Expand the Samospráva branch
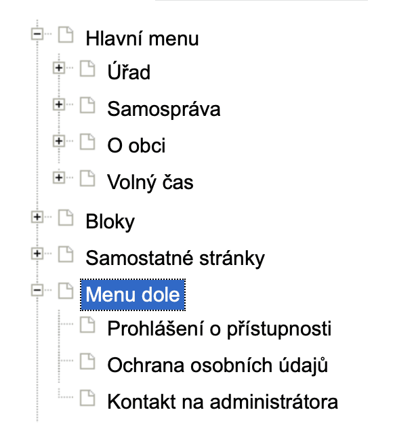This screenshot has width=393, height=427. (x=59, y=104)
